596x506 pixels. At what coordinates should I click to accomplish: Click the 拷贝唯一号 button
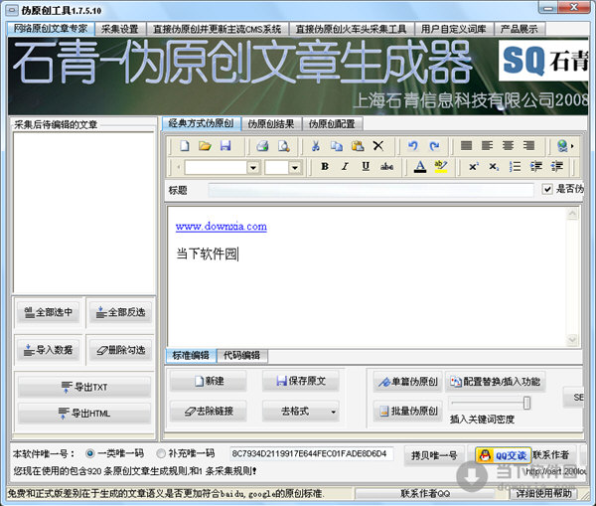(x=434, y=455)
